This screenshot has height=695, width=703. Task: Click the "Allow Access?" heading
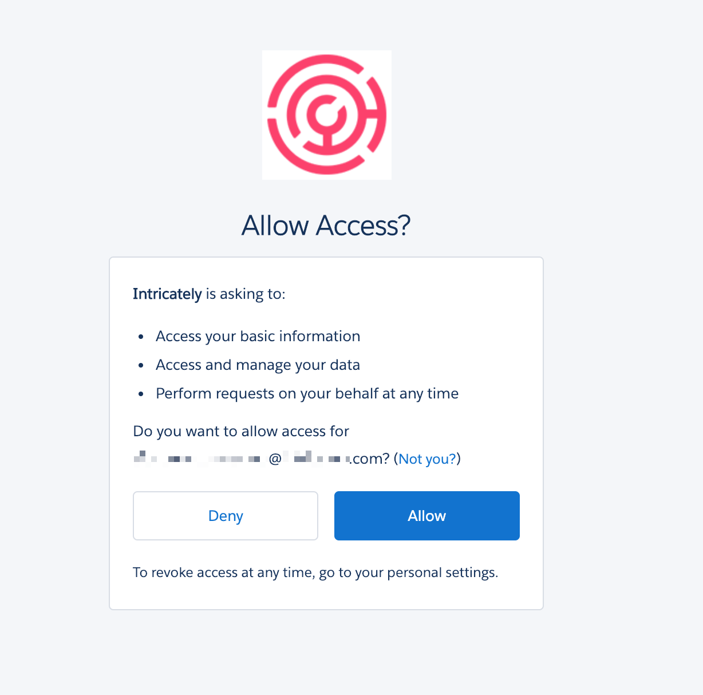click(326, 226)
